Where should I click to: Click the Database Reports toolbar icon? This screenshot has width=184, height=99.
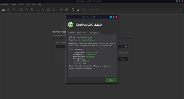[x=67, y=10]
